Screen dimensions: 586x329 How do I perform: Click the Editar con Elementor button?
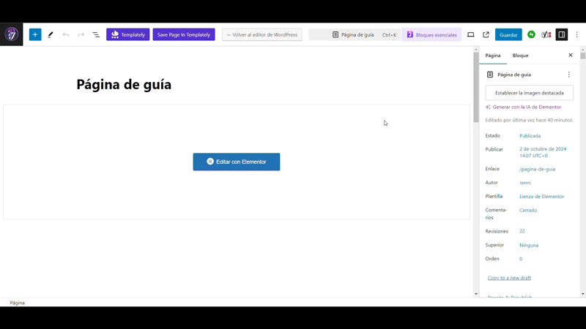[x=236, y=162]
